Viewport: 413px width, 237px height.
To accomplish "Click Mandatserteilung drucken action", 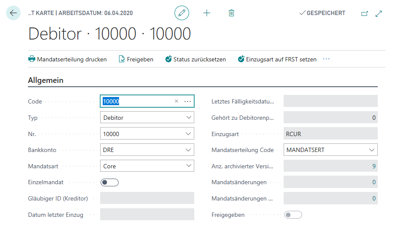I will pos(67,59).
